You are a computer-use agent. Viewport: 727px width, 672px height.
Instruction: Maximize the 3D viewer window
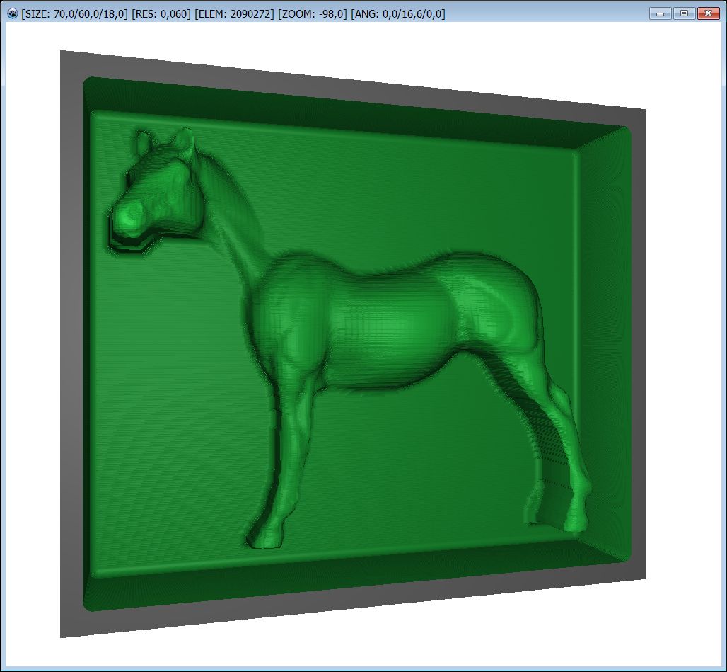pyautogui.click(x=684, y=13)
